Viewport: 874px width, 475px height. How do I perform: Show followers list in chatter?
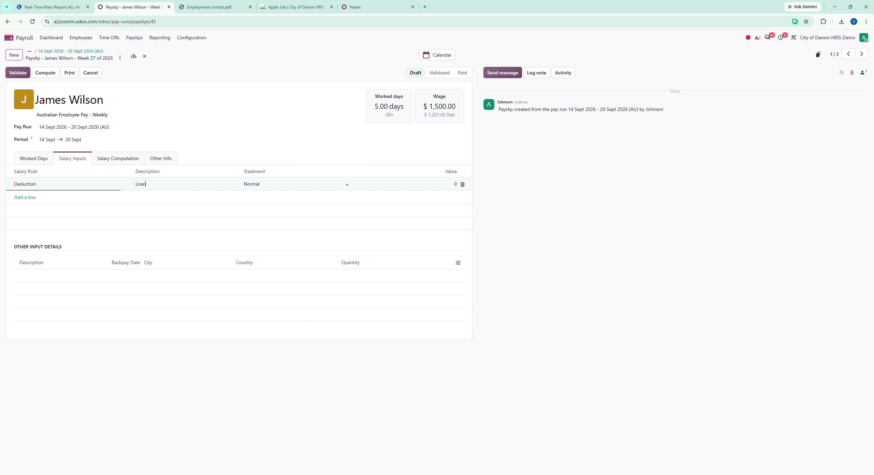pyautogui.click(x=863, y=72)
